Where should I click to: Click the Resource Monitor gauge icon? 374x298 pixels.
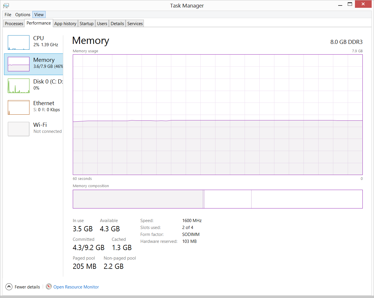49,286
